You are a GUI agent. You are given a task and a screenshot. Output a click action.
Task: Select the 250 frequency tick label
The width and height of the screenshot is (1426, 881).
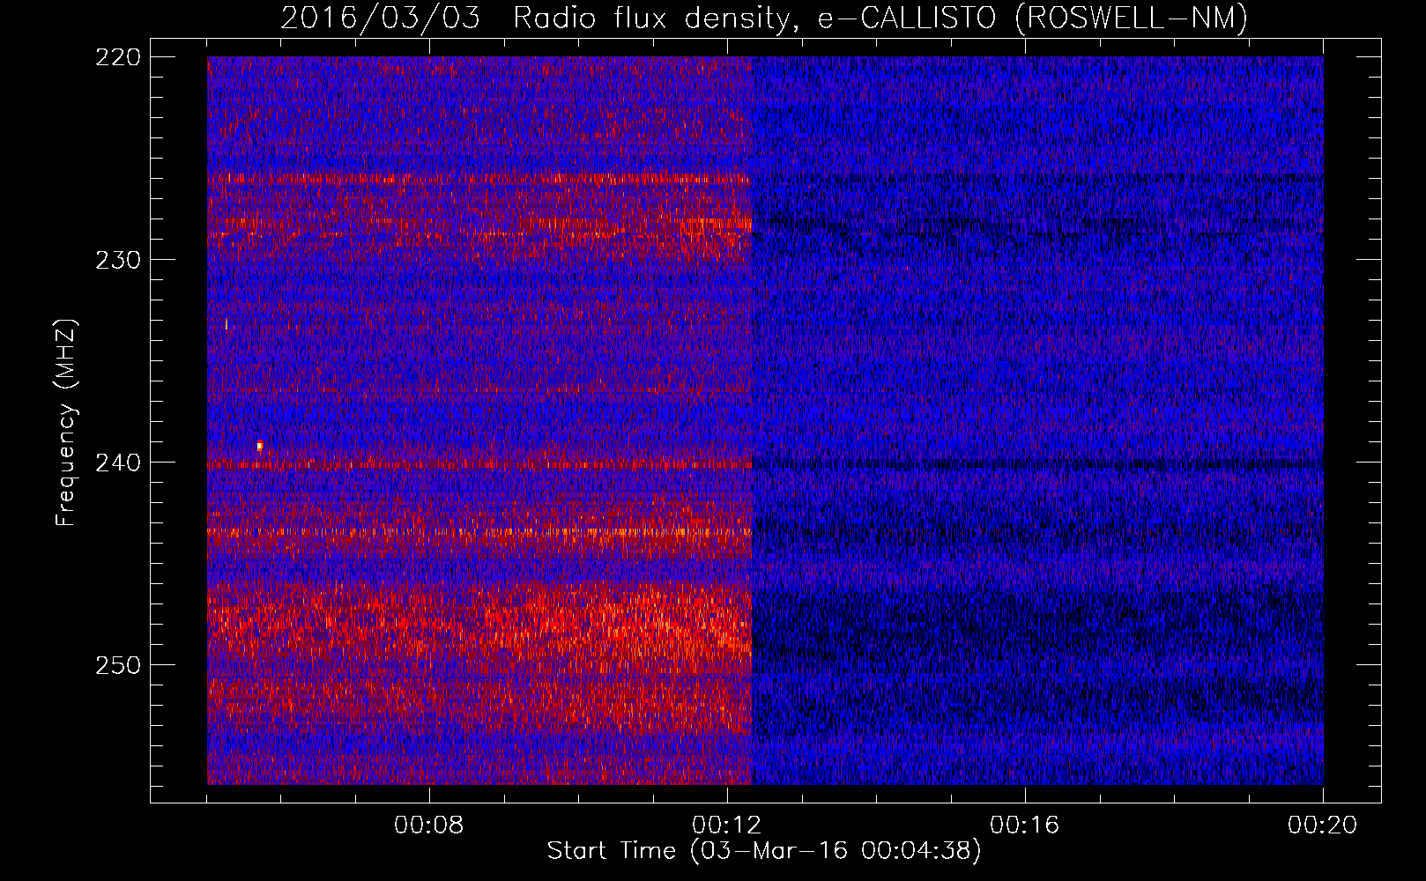point(117,665)
